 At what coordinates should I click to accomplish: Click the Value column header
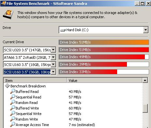(104, 81)
